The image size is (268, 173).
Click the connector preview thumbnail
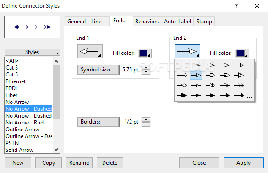coord(33,27)
